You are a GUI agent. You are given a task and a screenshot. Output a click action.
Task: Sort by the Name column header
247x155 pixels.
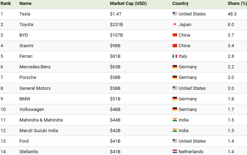click(x=25, y=4)
